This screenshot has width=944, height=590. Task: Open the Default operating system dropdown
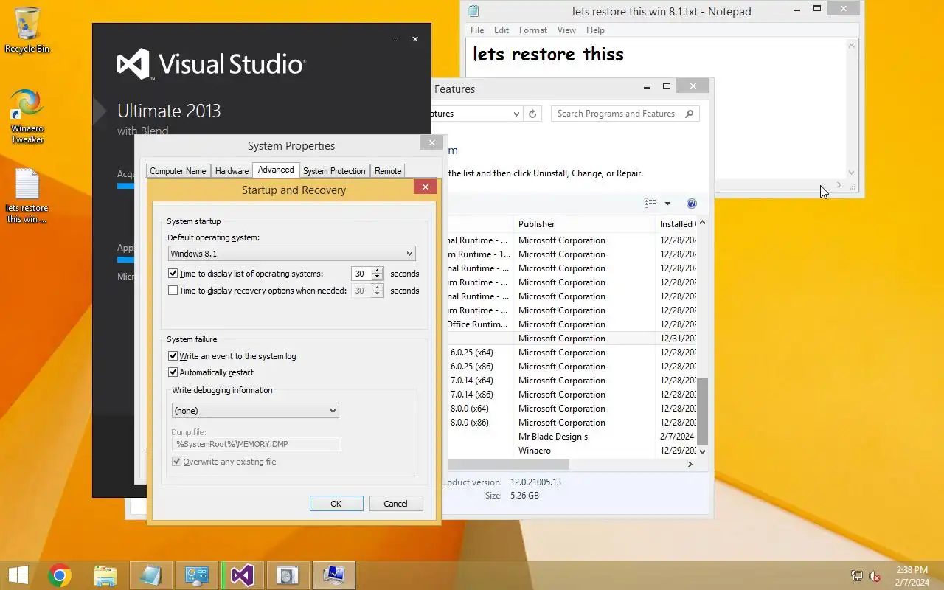[x=291, y=254]
